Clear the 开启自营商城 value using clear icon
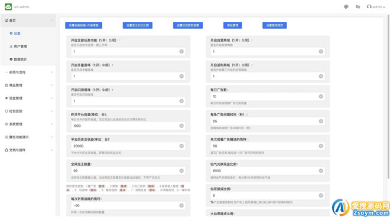The width and height of the screenshot is (390, 217). (321, 51)
